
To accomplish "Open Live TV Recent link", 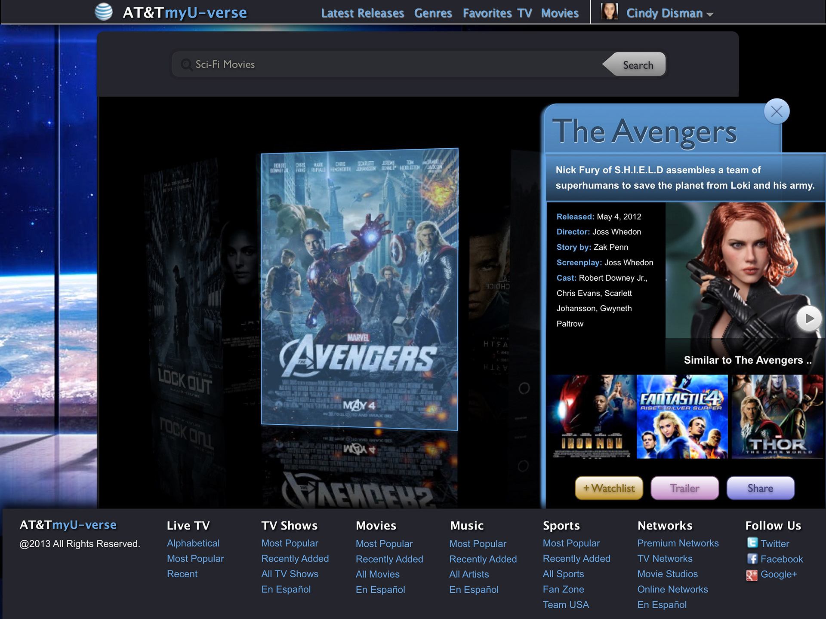I will 182,574.
